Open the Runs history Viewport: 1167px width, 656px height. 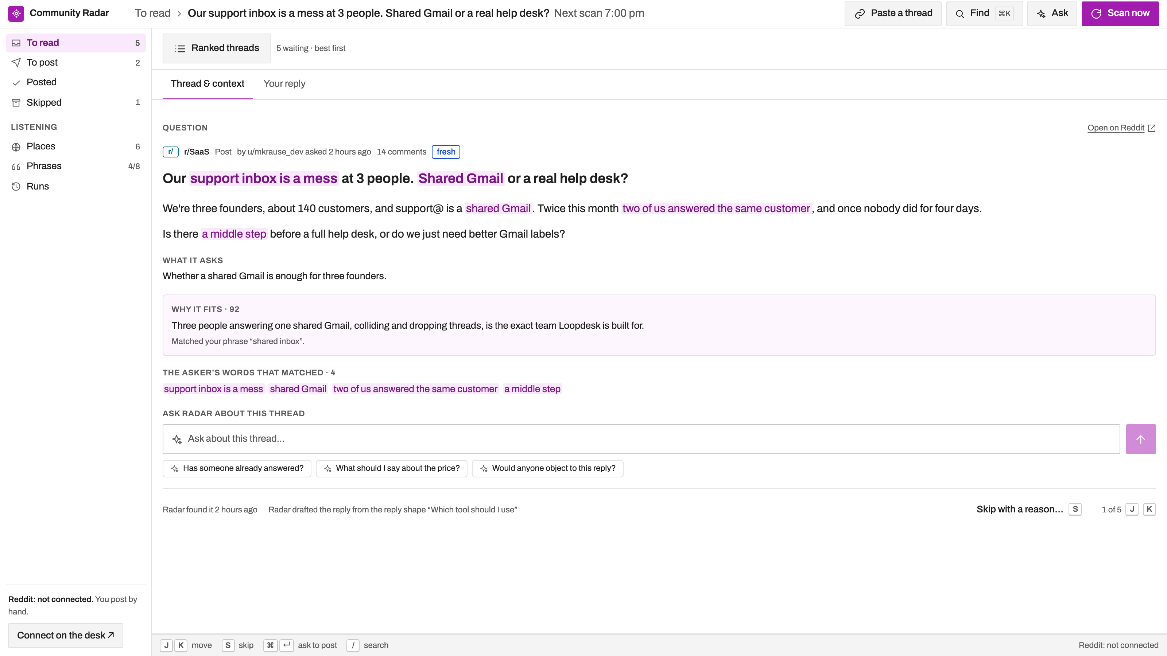pos(75,186)
